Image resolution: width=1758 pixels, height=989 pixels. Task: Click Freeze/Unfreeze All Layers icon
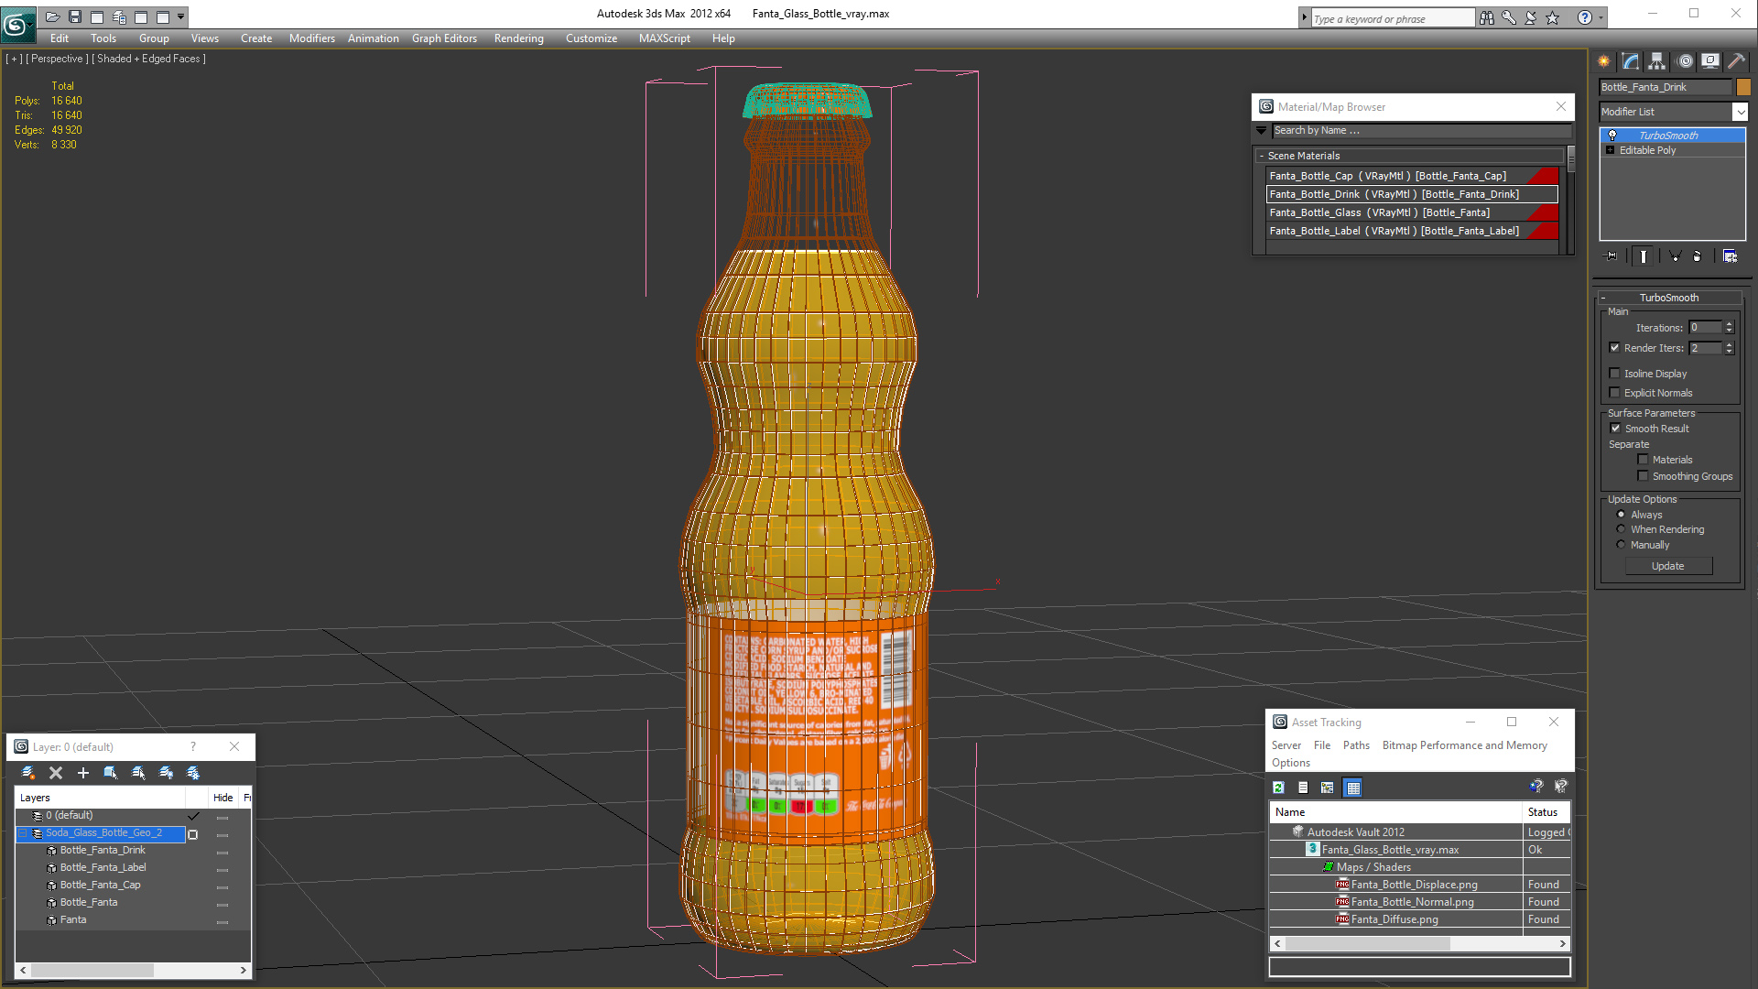(x=193, y=773)
